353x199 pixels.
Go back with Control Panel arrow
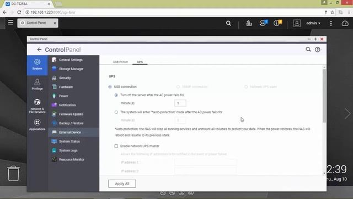click(39, 49)
